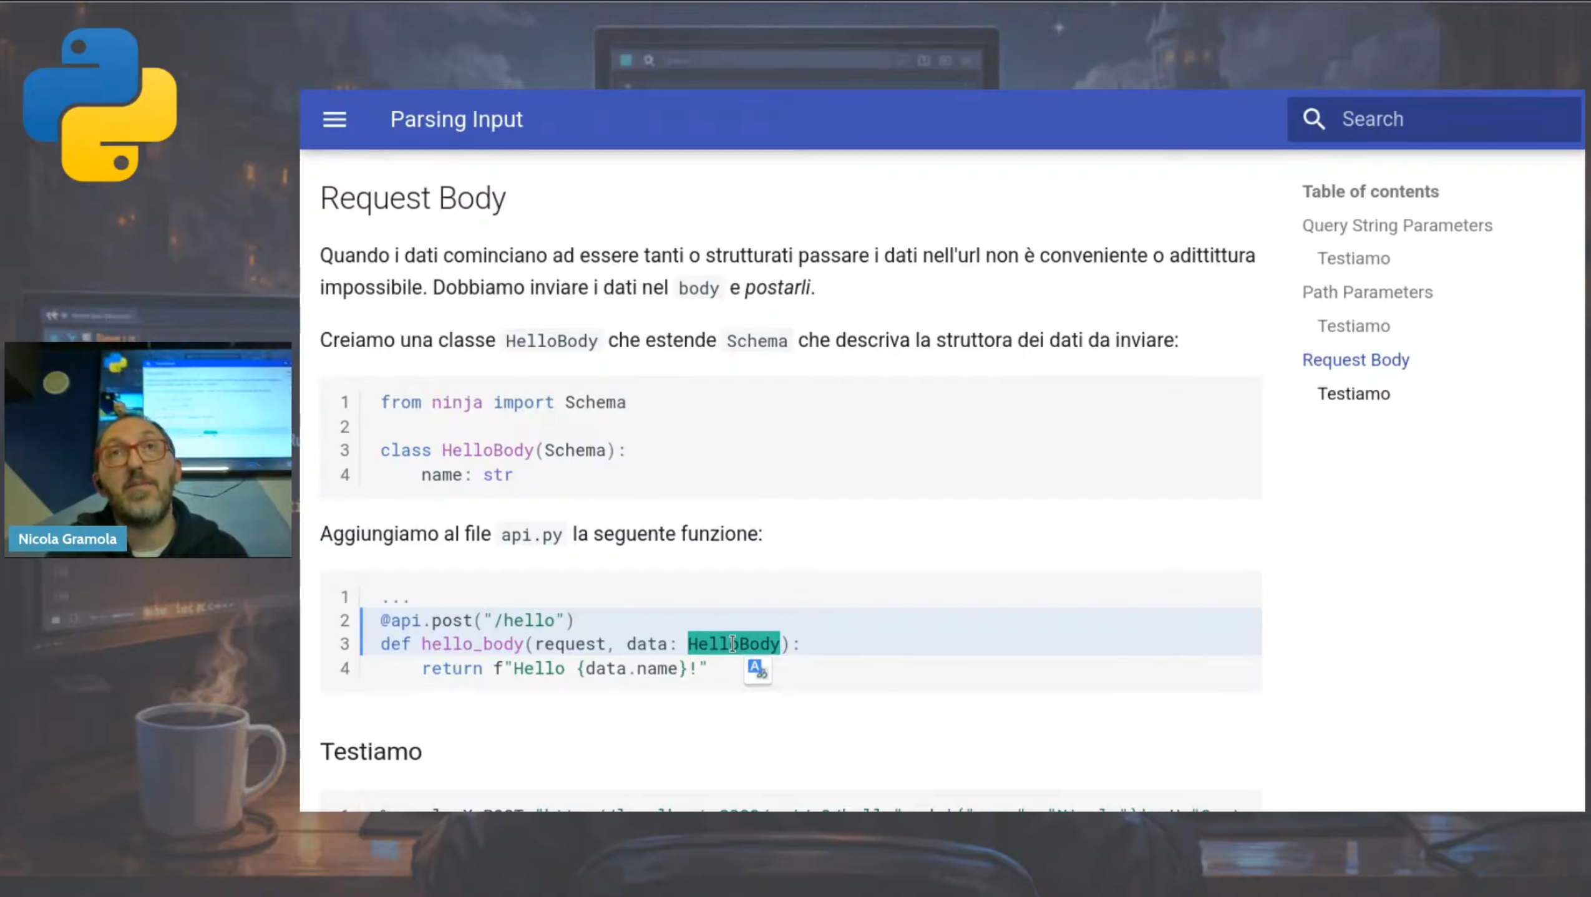1591x897 pixels.
Task: Click the Google Translate popup icon
Action: click(x=757, y=669)
